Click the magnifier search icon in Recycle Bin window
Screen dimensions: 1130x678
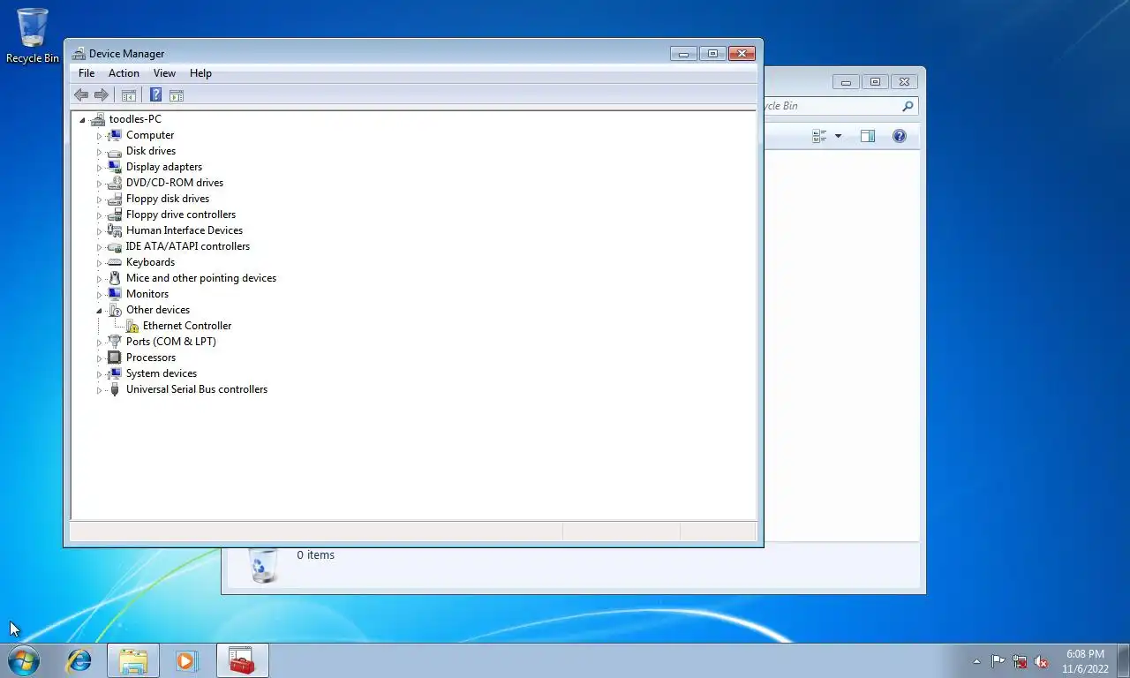(x=908, y=106)
